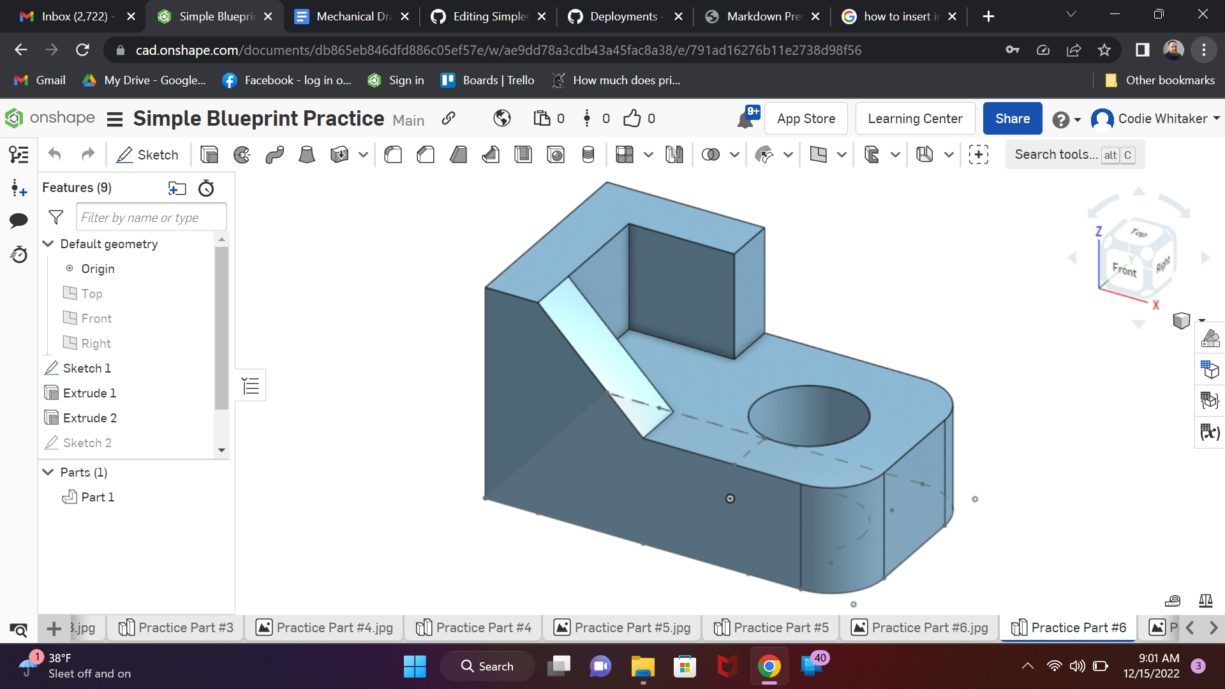
Task: Switch to the Practice Part #5 tab
Action: coord(771,628)
